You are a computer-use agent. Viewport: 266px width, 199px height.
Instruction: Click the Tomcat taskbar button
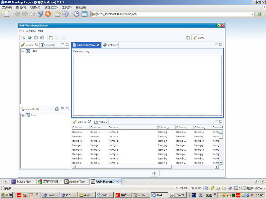pyautogui.click(x=177, y=195)
